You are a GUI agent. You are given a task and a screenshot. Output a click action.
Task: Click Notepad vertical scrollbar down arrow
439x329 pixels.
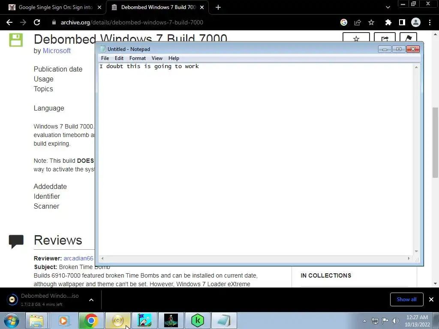point(416,251)
